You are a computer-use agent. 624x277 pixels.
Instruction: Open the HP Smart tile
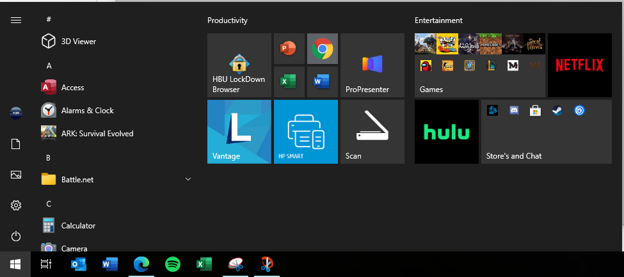tap(306, 132)
